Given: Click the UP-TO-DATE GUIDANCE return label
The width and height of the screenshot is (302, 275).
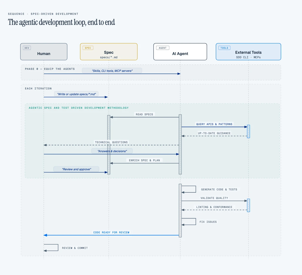Looking at the screenshot, I should pos(214,133).
